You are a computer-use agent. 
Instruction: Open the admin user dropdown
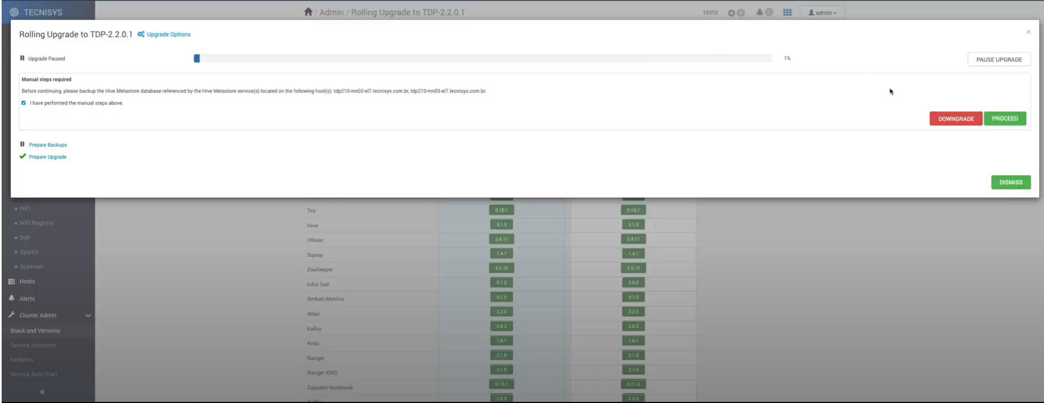click(x=822, y=13)
